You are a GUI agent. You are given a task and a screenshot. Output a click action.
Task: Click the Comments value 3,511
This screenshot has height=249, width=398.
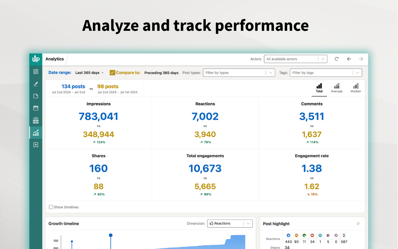(x=312, y=116)
